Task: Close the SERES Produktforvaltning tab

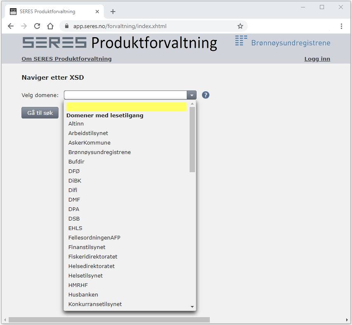Action: click(97, 12)
